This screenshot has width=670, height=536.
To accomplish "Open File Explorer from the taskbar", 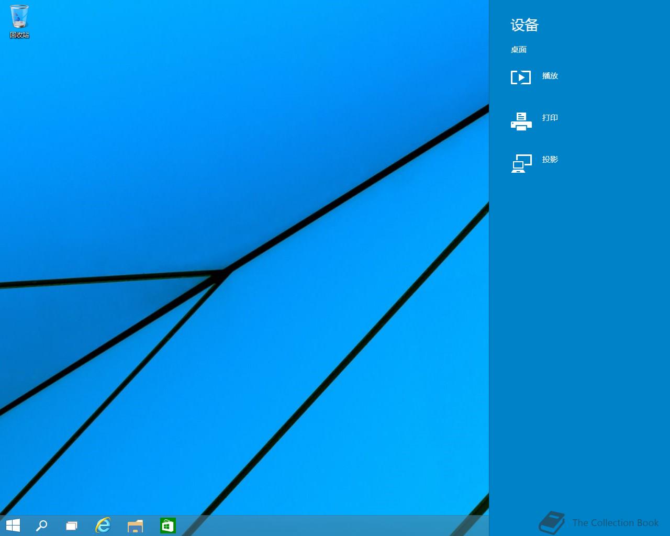I will (135, 526).
